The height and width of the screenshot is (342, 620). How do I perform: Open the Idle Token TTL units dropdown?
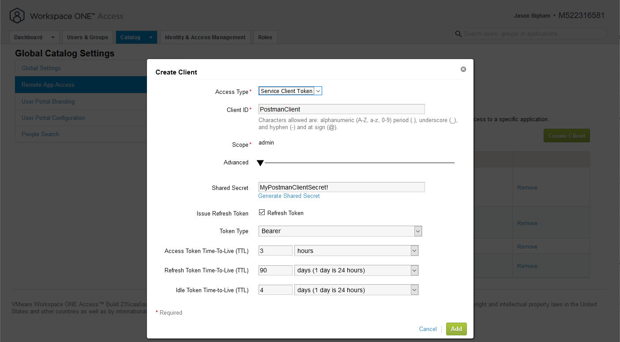(x=414, y=290)
